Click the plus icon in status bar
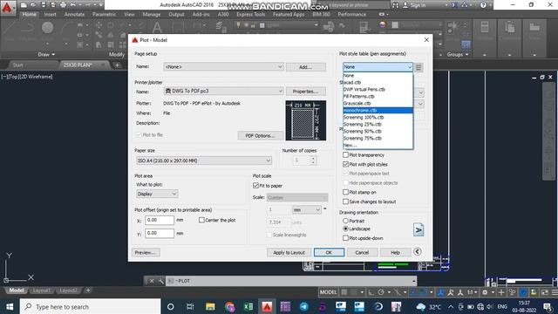This screenshot has height=314, width=558. click(x=501, y=292)
